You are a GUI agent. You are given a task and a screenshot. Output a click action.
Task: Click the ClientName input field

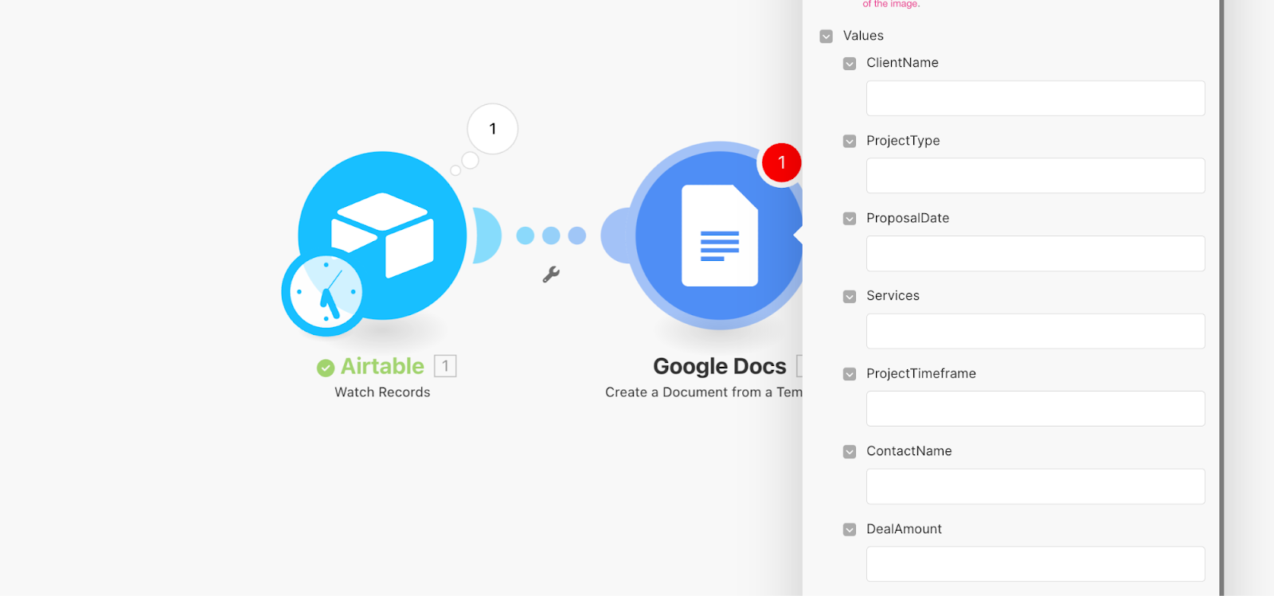point(1035,98)
